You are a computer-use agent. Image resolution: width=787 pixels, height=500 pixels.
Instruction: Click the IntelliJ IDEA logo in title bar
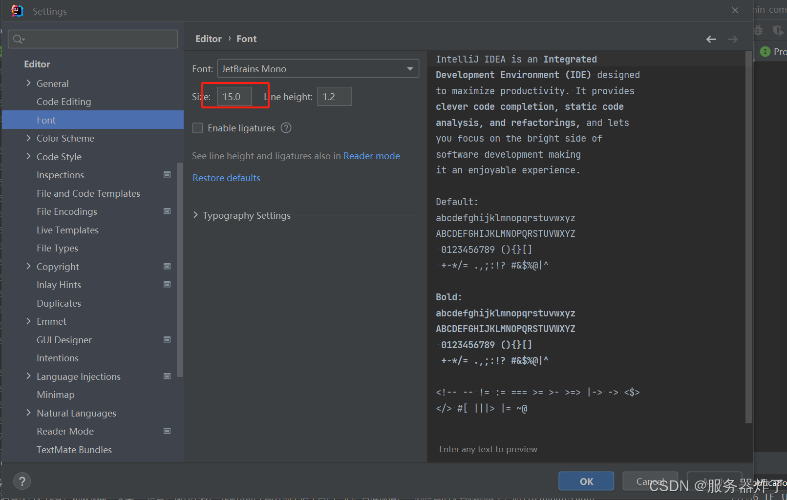(17, 11)
